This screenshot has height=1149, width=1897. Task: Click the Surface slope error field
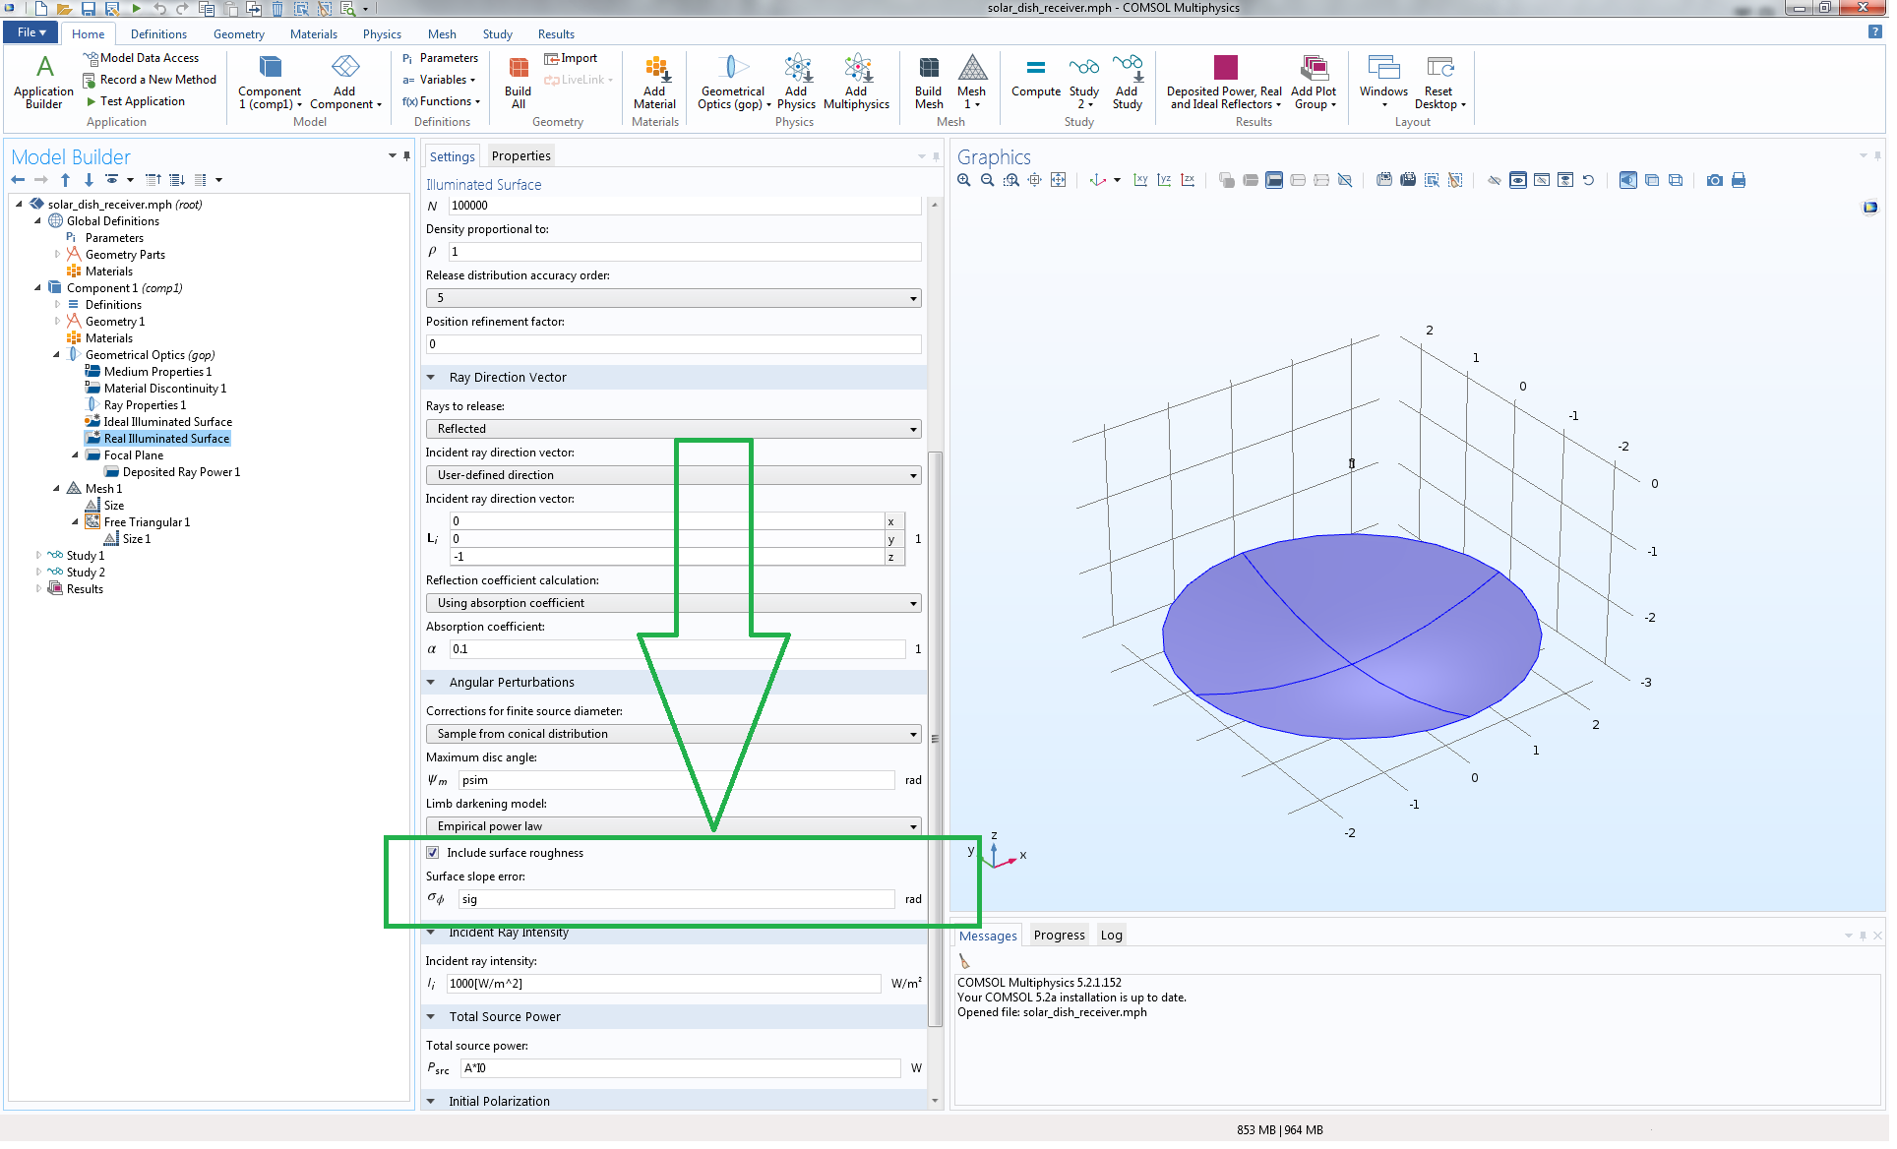point(675,900)
